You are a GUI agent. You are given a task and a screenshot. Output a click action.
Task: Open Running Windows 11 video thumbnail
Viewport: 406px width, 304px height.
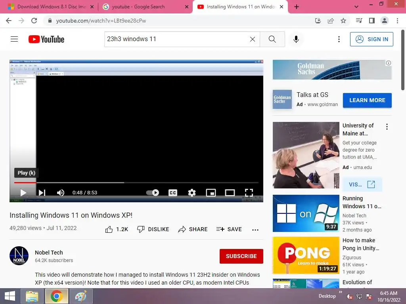tap(306, 213)
